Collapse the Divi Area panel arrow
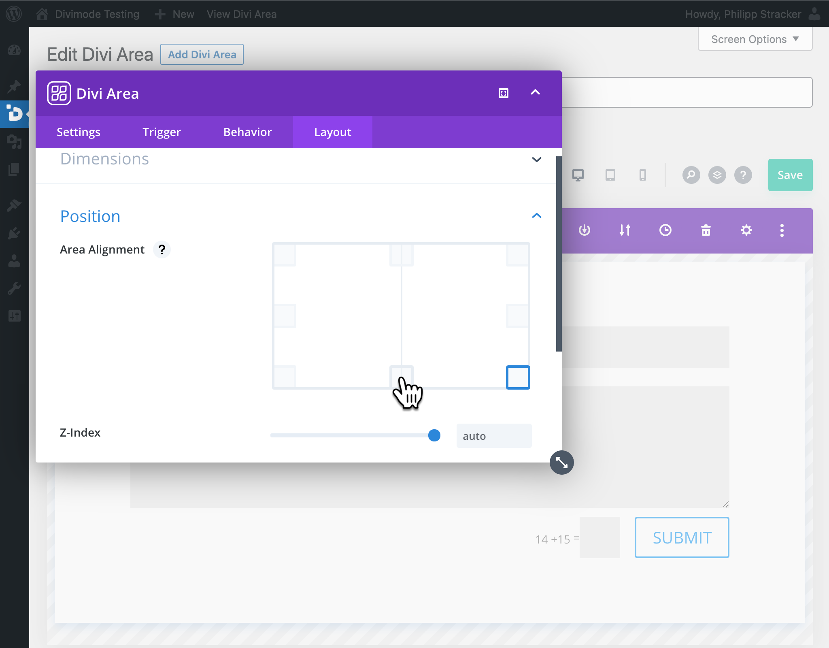The width and height of the screenshot is (829, 648). click(x=535, y=92)
